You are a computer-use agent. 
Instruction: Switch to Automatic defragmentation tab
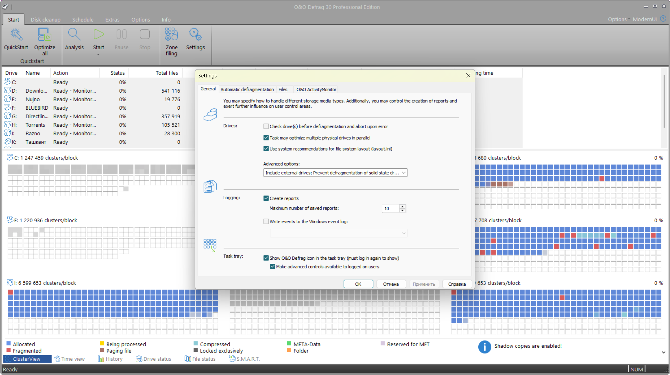coord(247,89)
